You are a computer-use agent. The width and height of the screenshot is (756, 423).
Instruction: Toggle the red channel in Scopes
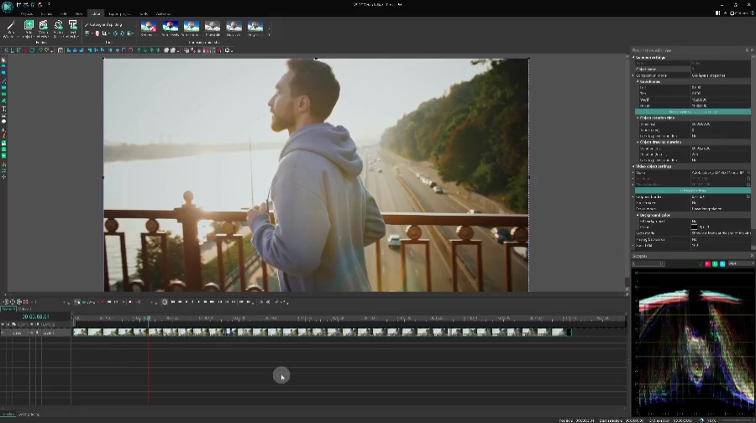pos(708,264)
